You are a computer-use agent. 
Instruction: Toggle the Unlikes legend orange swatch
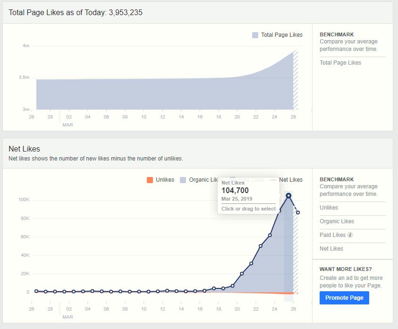(x=150, y=180)
